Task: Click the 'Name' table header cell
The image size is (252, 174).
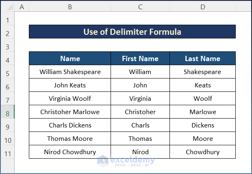Action: click(x=70, y=59)
